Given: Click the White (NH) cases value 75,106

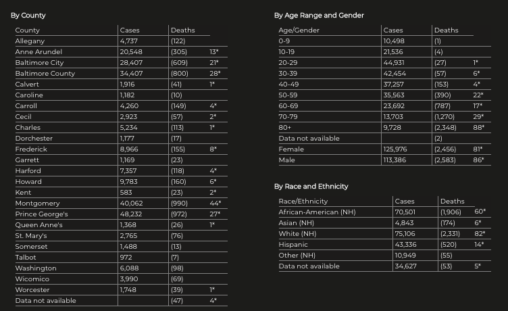Looking at the screenshot, I should tap(405, 234).
